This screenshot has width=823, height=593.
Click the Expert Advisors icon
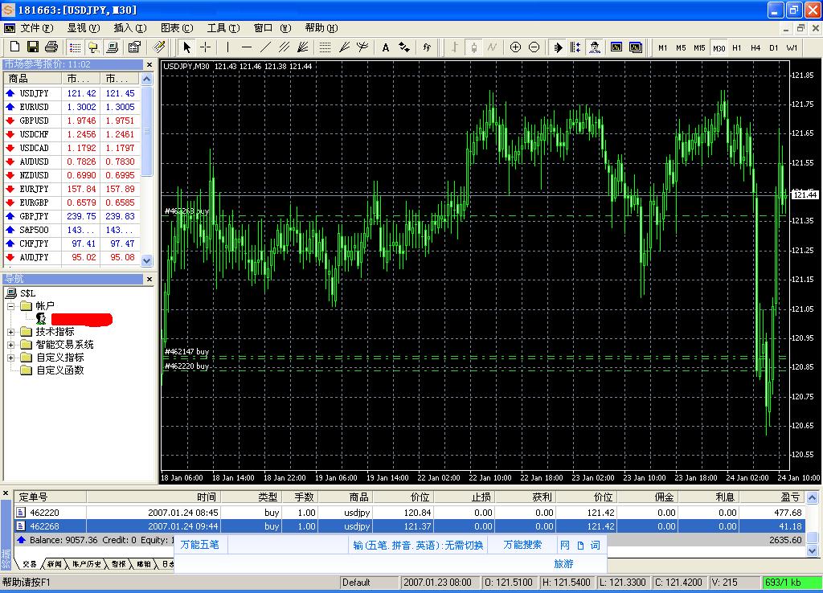pyautogui.click(x=595, y=47)
